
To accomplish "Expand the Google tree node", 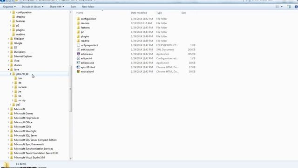I will (8, 43).
